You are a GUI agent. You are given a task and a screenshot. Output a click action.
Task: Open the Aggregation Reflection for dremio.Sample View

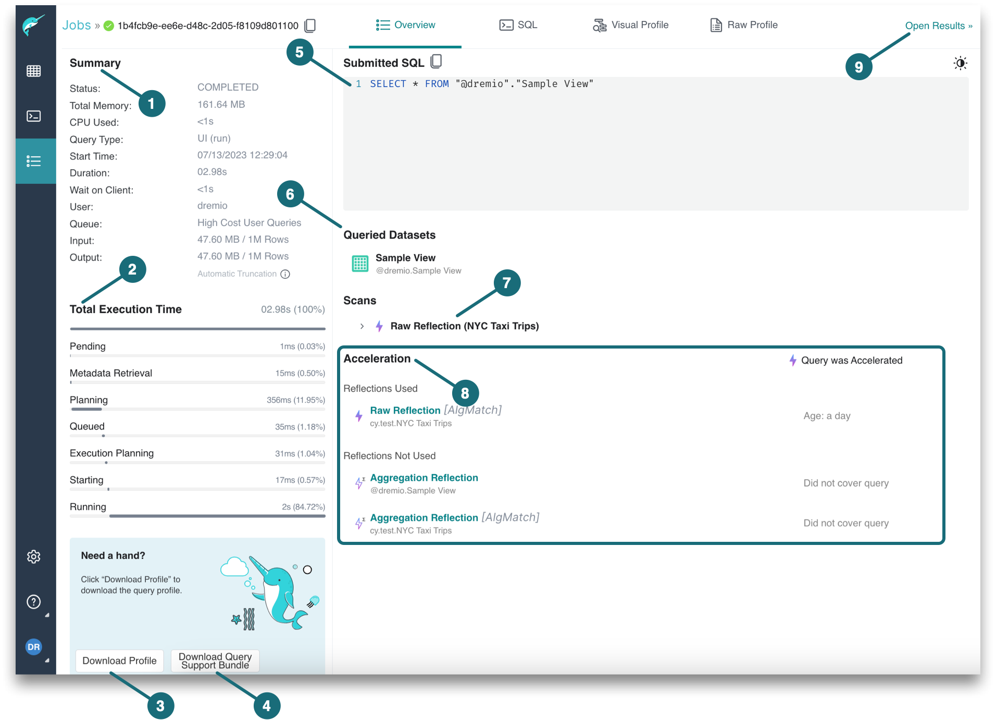pyautogui.click(x=424, y=477)
